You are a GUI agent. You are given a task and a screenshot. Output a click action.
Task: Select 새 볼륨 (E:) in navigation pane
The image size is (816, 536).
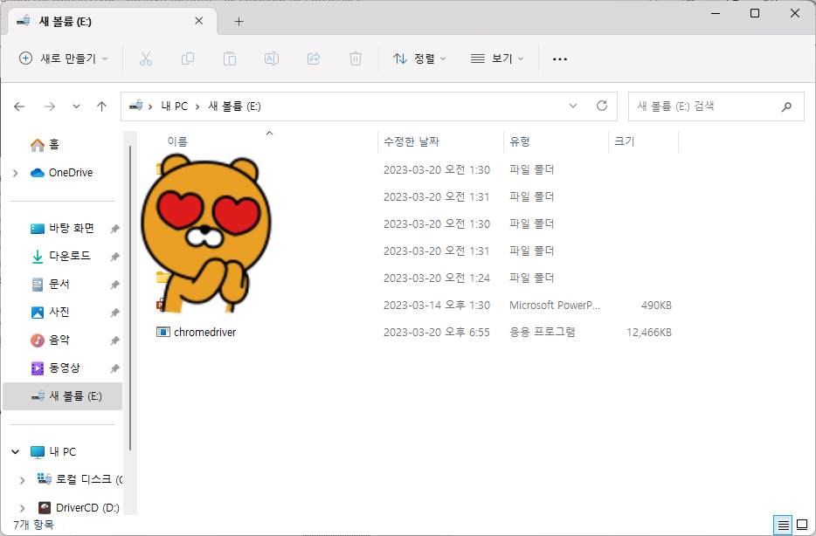pyautogui.click(x=62, y=396)
